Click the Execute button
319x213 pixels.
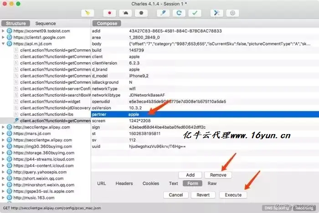pos(233,195)
